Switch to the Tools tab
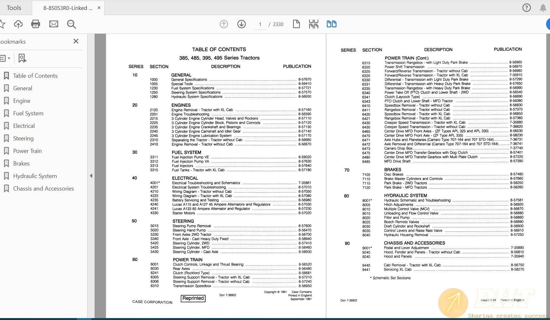 click(x=14, y=8)
